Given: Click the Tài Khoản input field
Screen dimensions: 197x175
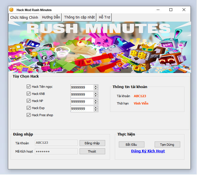Looking at the screenshot, I should (x=56, y=143).
